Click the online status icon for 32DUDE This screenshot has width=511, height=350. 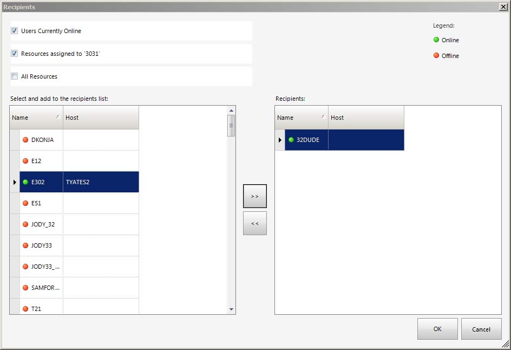click(x=291, y=140)
